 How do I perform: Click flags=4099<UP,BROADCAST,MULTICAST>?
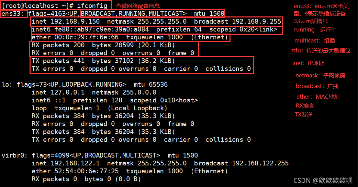point(96,155)
